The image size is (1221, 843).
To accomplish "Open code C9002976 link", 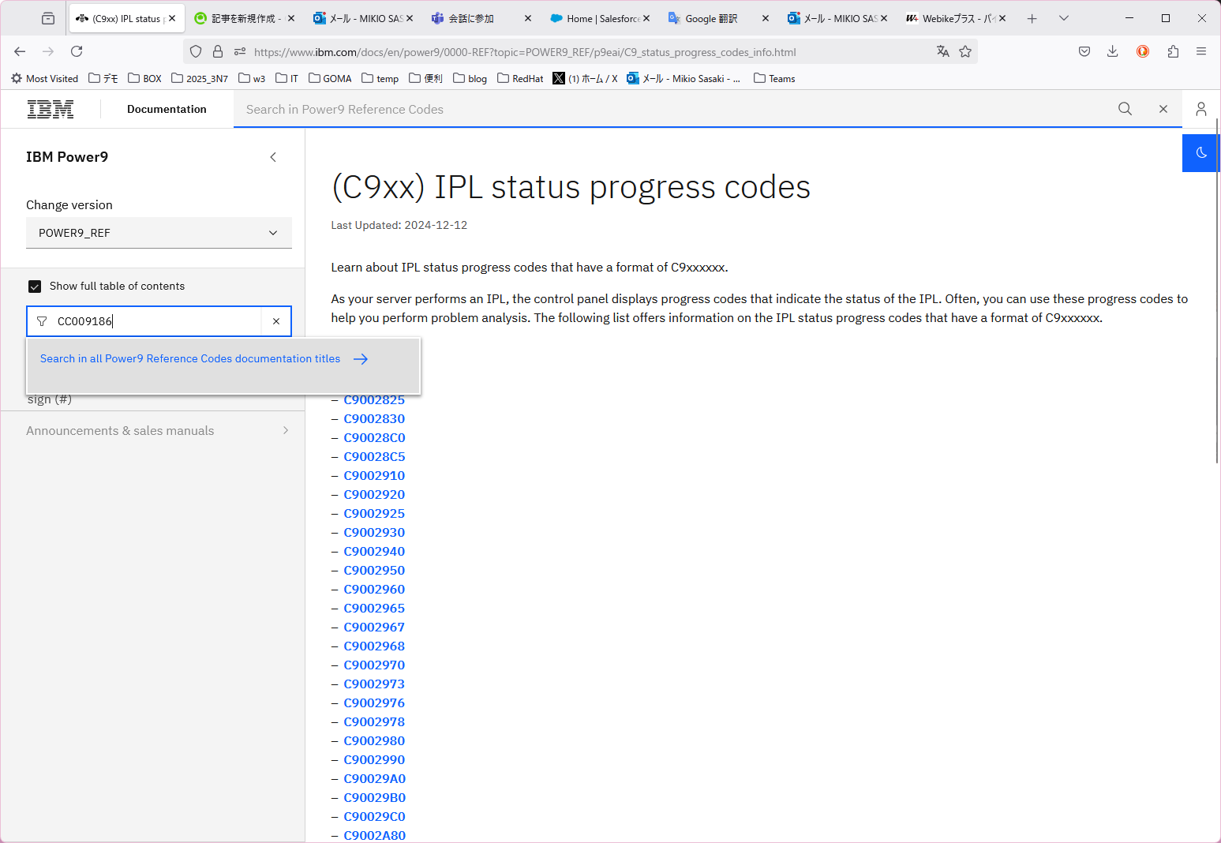I will [x=374, y=703].
